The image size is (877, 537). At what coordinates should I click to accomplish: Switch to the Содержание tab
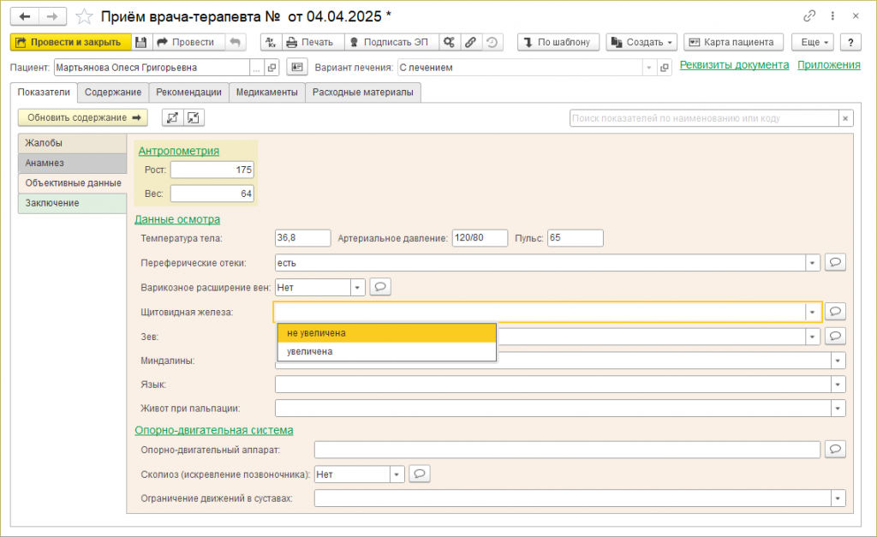(113, 92)
